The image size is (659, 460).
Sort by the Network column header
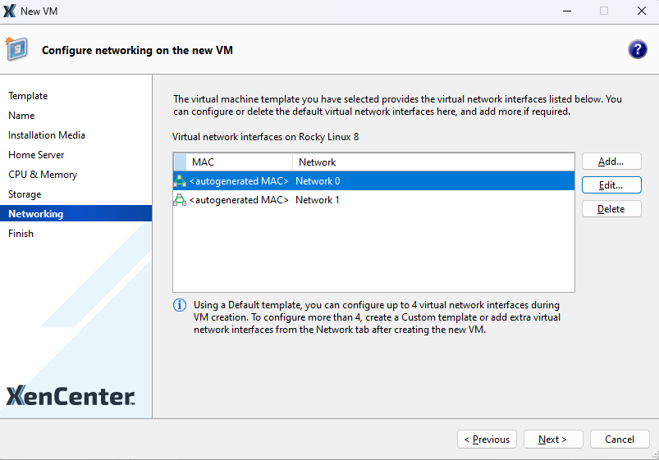point(317,162)
